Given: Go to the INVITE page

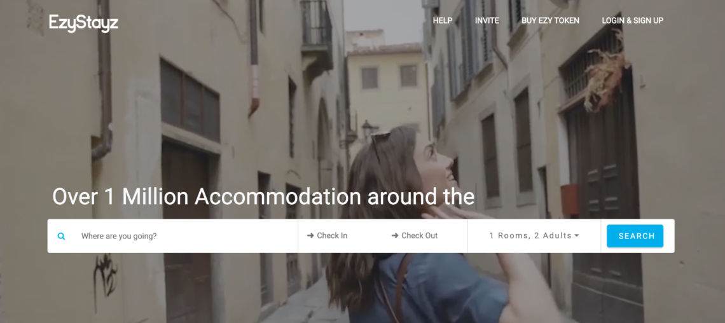Looking at the screenshot, I should click(487, 20).
